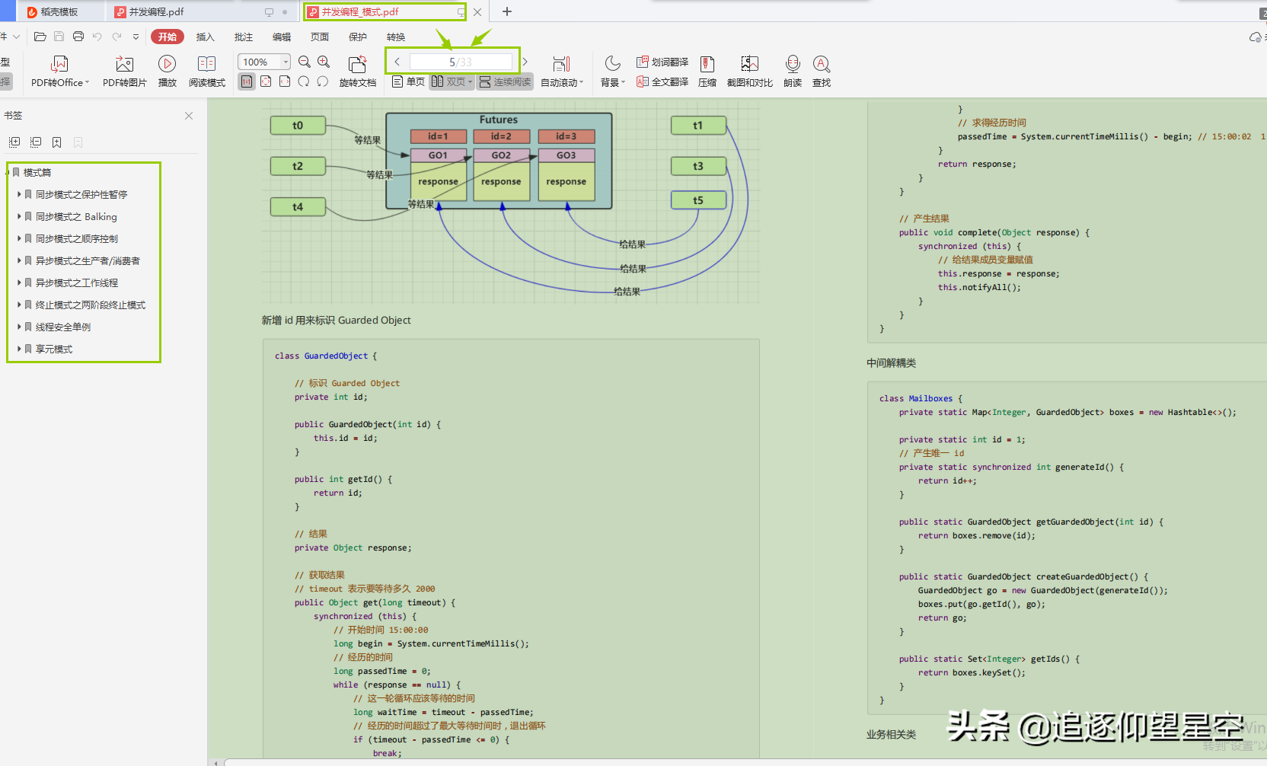1267x766 pixels.
Task: Toggle 双页 two-page view
Action: [x=452, y=81]
